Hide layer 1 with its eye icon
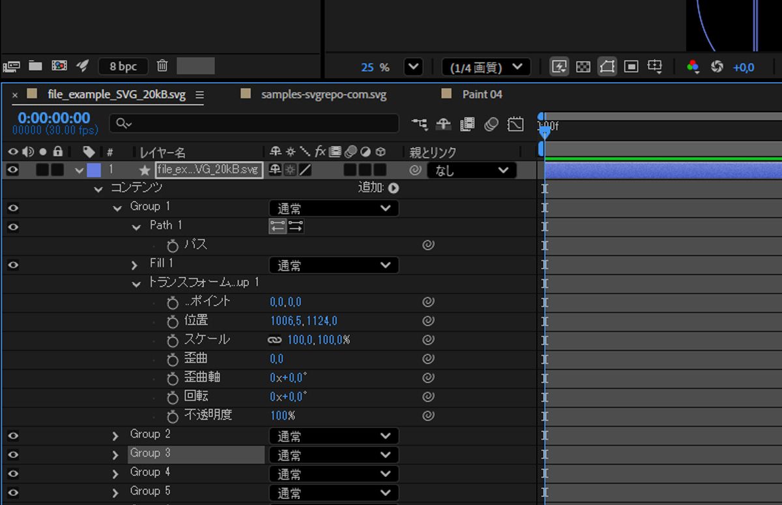Viewport: 782px width, 505px height. 12,170
